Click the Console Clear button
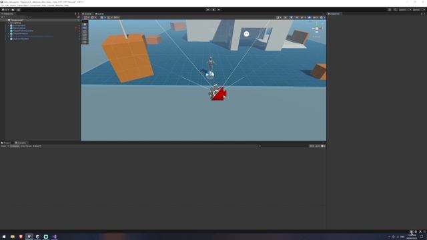This screenshot has width=427, height=240. [3, 146]
